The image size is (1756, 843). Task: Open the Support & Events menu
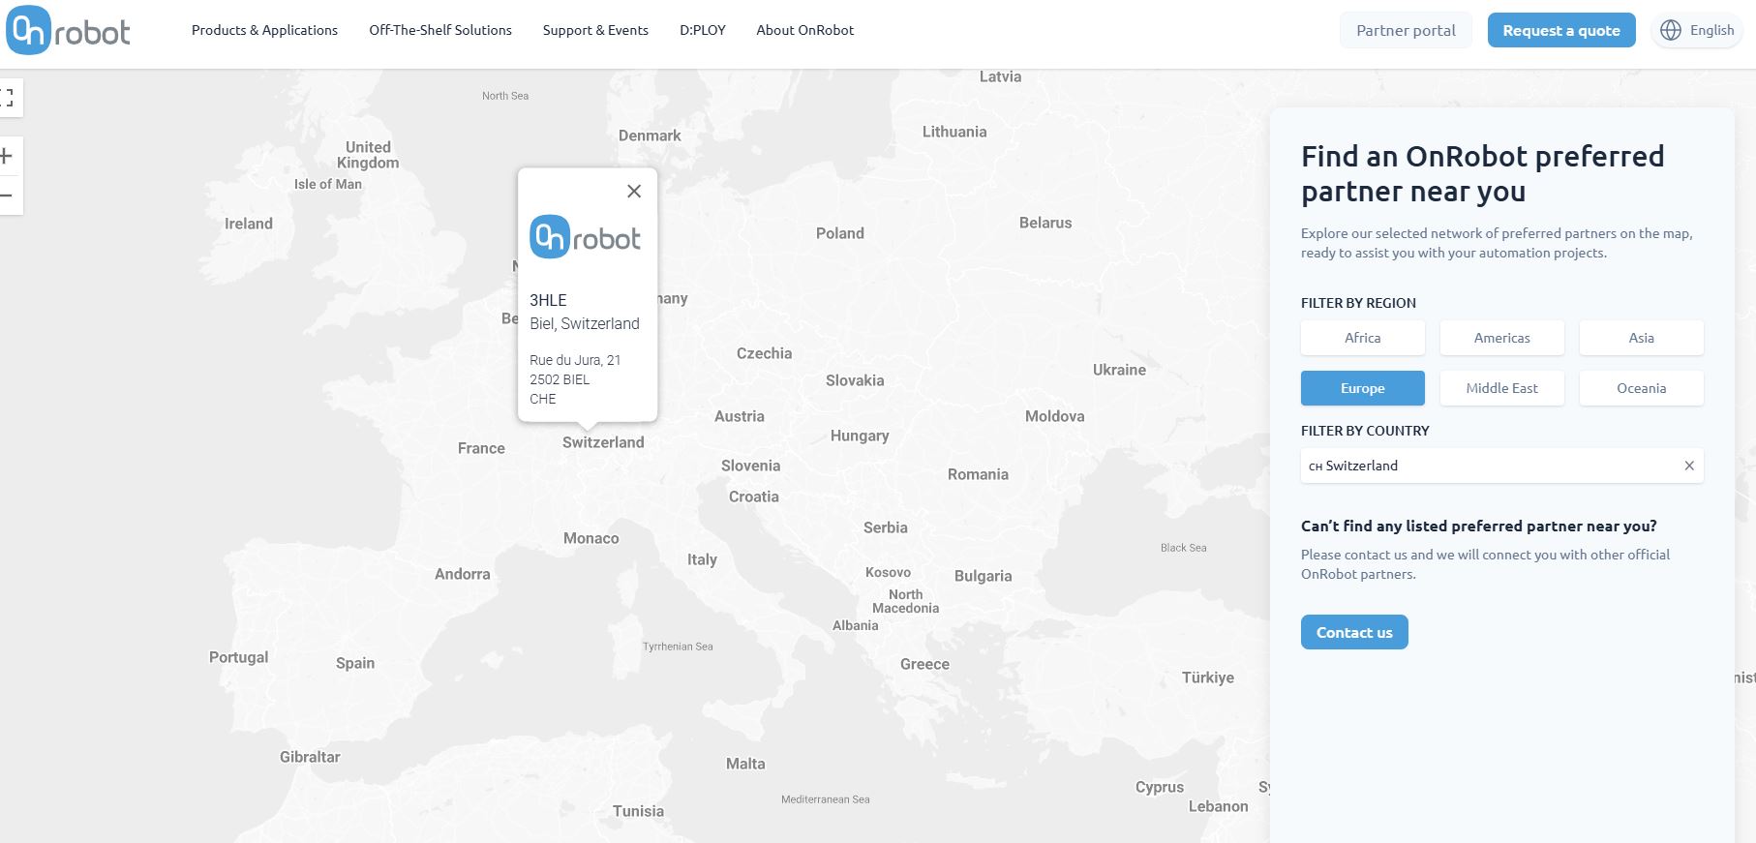pos(595,30)
